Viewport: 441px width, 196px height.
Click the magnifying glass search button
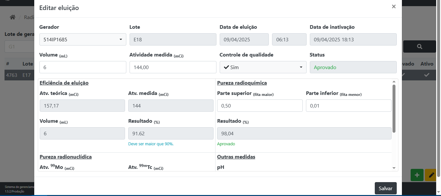pos(419,46)
